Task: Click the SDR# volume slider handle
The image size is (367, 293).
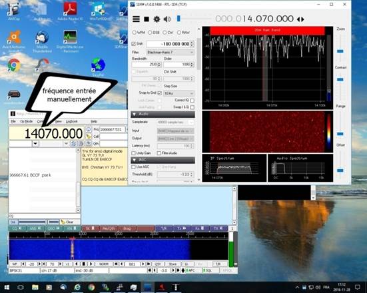Action: click(x=179, y=19)
